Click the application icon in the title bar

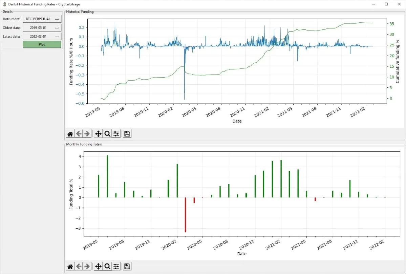point(4,4)
